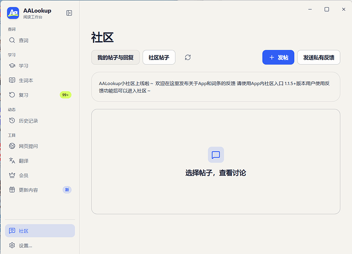Switch to 我的帖子与回复 tab
This screenshot has width=352, height=254.
[115, 58]
